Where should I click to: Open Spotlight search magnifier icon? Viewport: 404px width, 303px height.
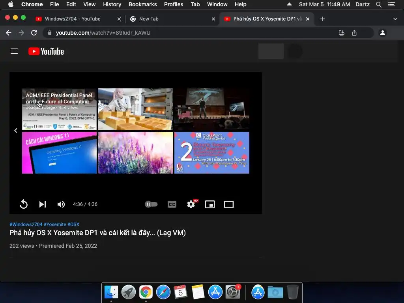(x=379, y=4)
